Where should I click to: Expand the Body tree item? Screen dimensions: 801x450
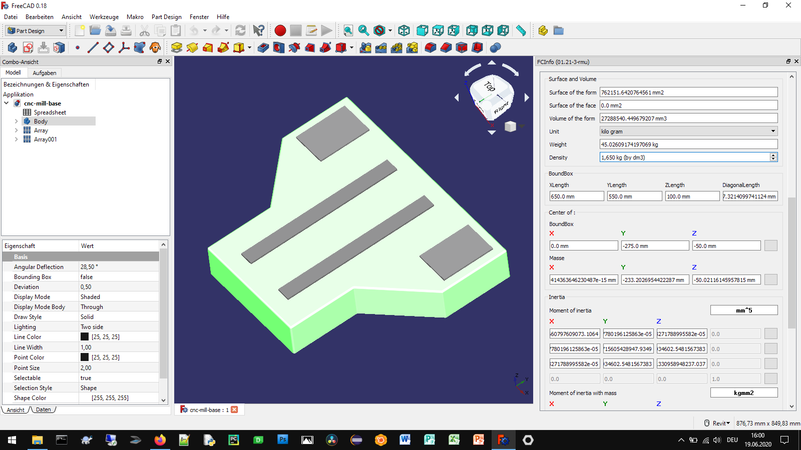[x=16, y=121]
